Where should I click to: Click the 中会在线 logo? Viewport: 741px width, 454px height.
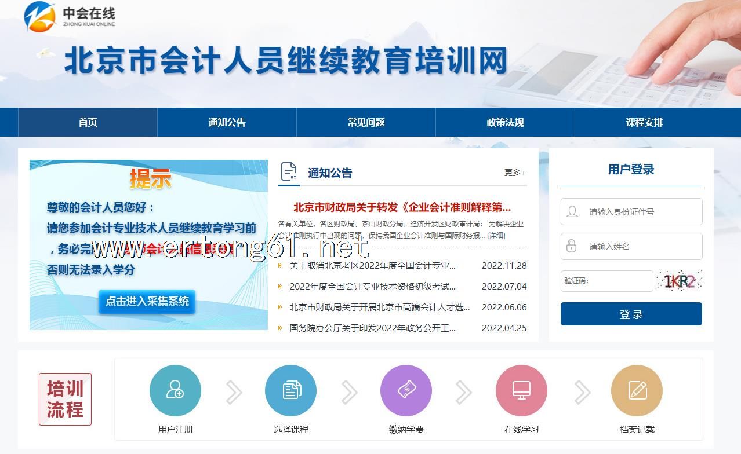click(70, 17)
